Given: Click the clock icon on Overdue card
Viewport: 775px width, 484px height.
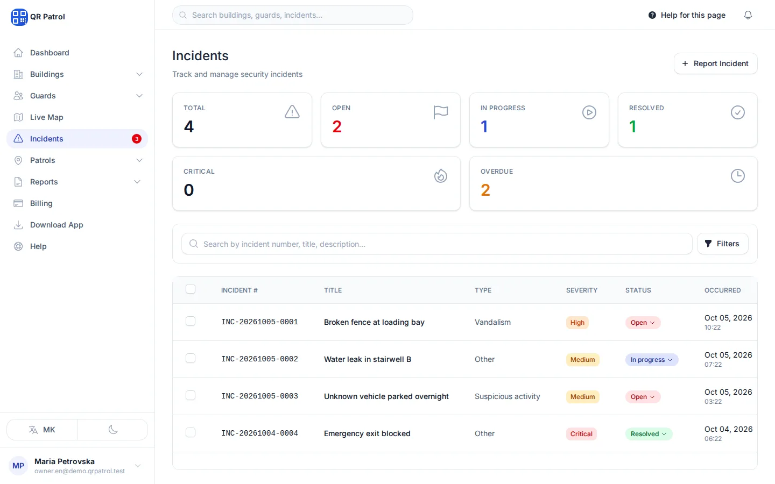Looking at the screenshot, I should click(x=738, y=176).
